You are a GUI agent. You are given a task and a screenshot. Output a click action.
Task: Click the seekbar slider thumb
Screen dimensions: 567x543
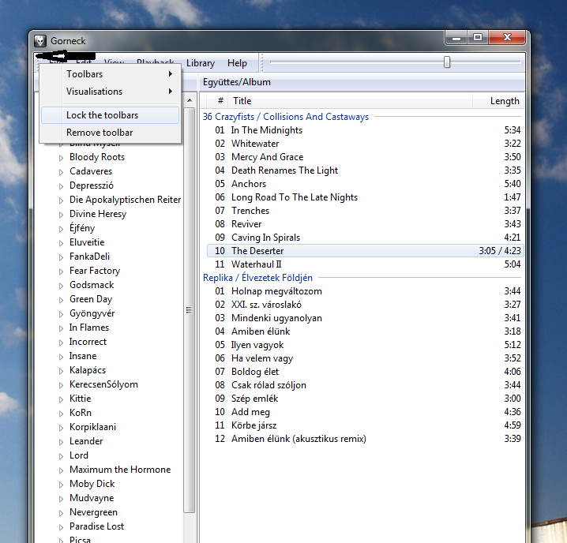point(447,62)
